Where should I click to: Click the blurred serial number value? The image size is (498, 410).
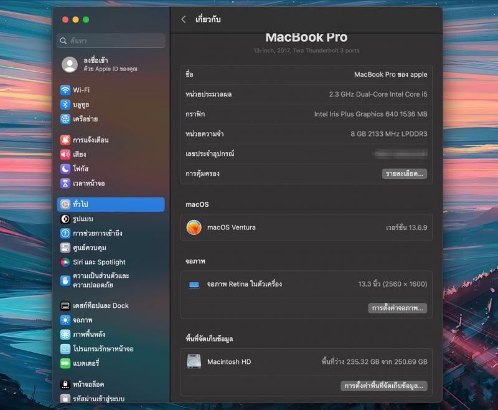point(401,154)
